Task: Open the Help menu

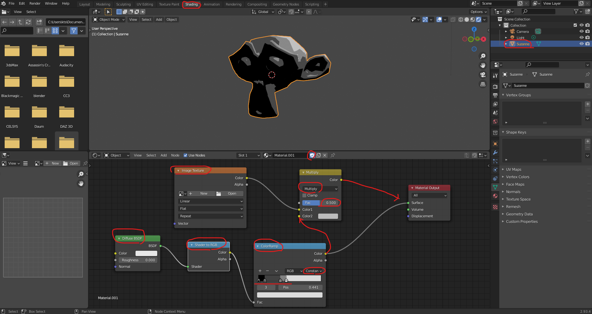Action: click(x=65, y=3)
